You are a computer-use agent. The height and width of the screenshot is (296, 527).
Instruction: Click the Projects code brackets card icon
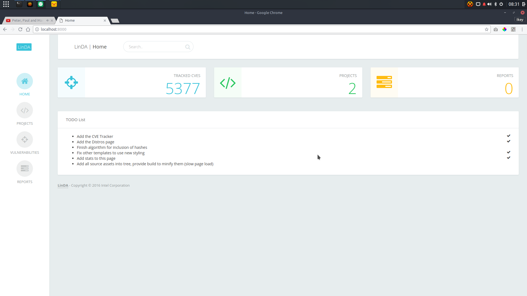coord(228,83)
